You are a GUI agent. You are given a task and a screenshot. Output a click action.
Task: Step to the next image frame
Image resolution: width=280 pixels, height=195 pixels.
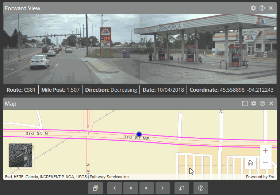162,188
